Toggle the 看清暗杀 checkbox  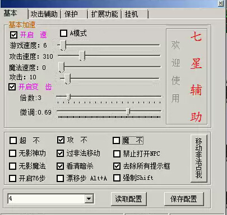coord(60,166)
